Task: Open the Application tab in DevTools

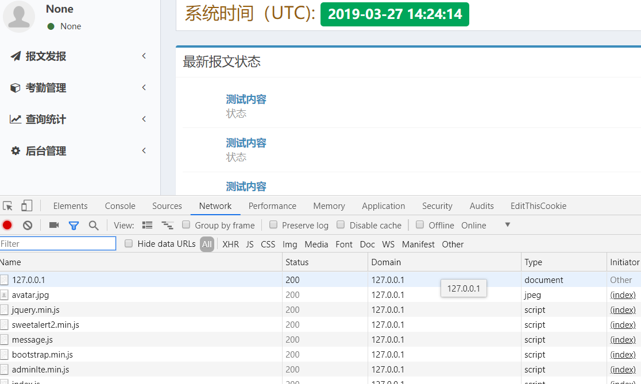Action: click(x=383, y=206)
